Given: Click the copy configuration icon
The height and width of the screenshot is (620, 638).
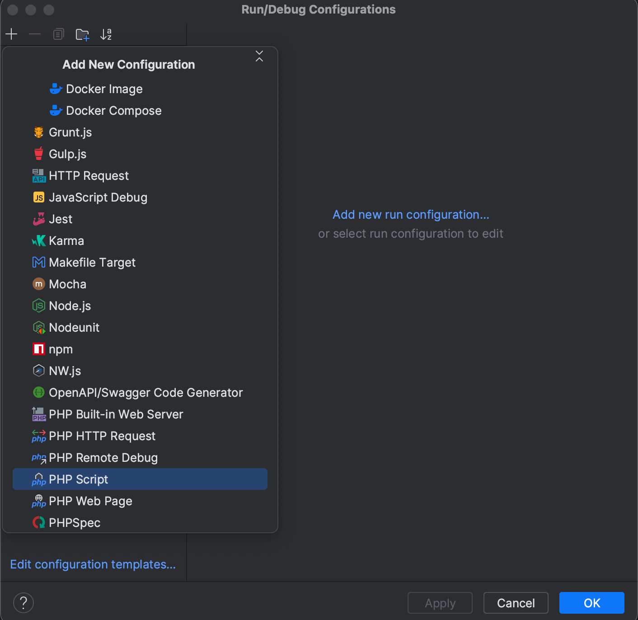Looking at the screenshot, I should 58,33.
